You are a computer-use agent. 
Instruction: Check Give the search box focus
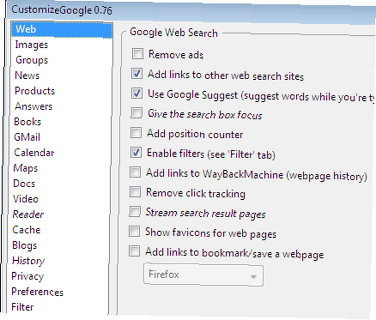136,112
